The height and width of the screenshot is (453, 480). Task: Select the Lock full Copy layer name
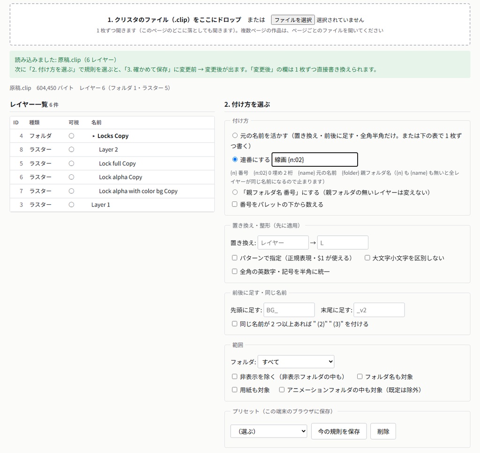(117, 163)
